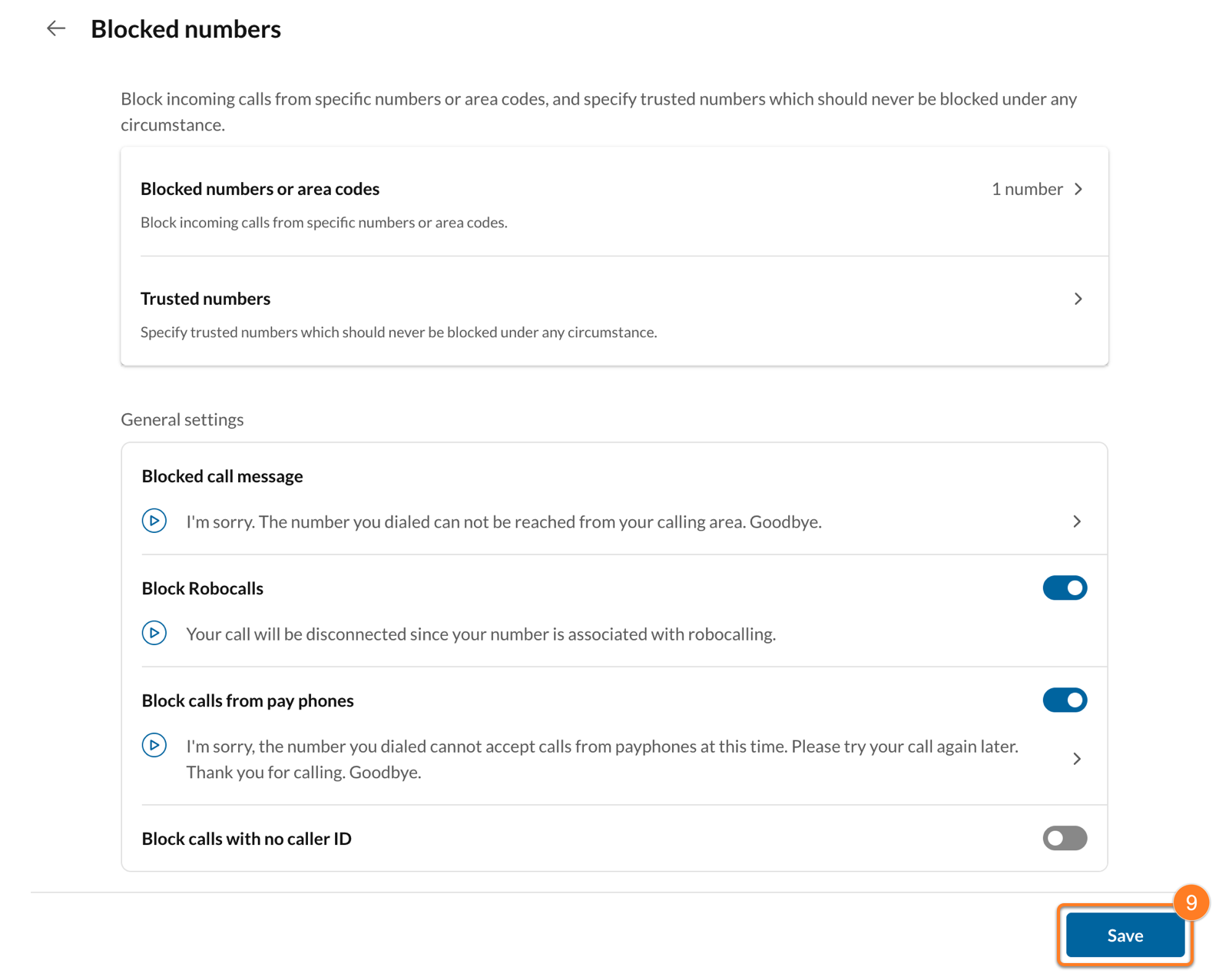Disable the Block Robocalls toggle
This screenshot has height=980, width=1229.
1064,588
